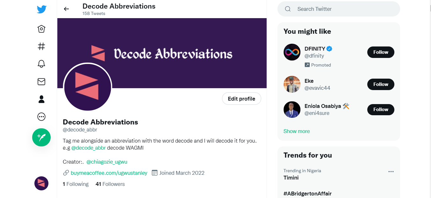Click the Edit profile button

click(x=241, y=99)
